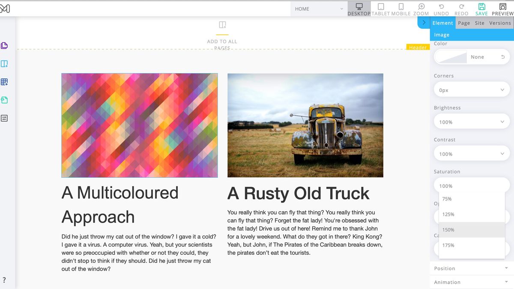Open the HOME page selector dropdown

tap(318, 9)
